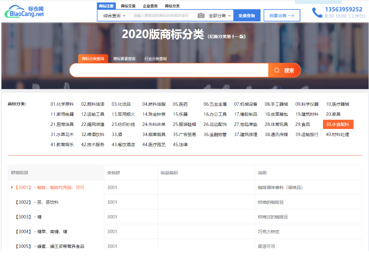Viewport: 369px width, 261px height.
Task: Open the 行业分类查询 tab
Action: pyautogui.click(x=155, y=59)
